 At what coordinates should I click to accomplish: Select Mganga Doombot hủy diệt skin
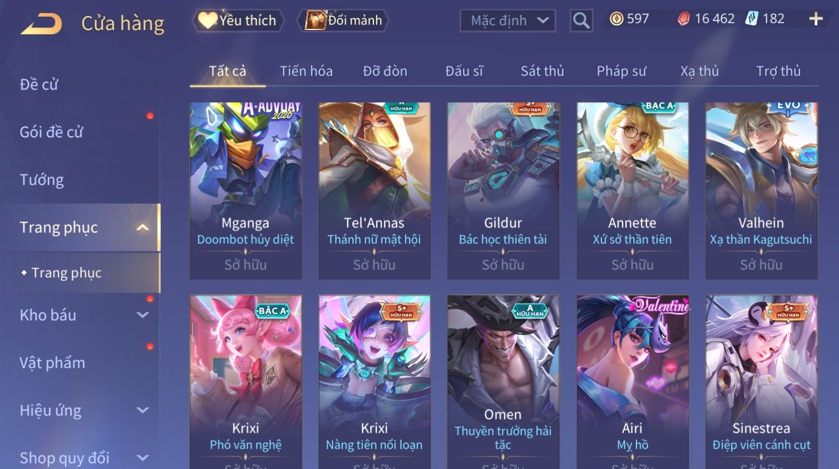click(x=245, y=191)
